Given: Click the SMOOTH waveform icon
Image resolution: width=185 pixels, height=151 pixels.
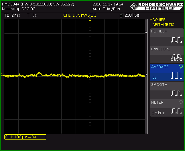Looking at the screenshot, I should [176, 93].
